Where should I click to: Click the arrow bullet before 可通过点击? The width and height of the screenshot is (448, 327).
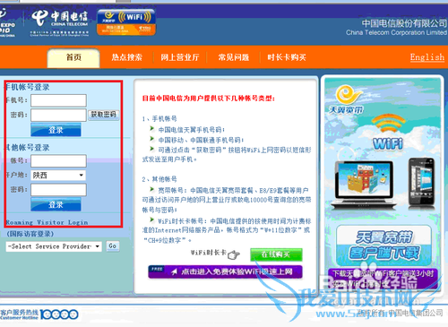[152, 149]
